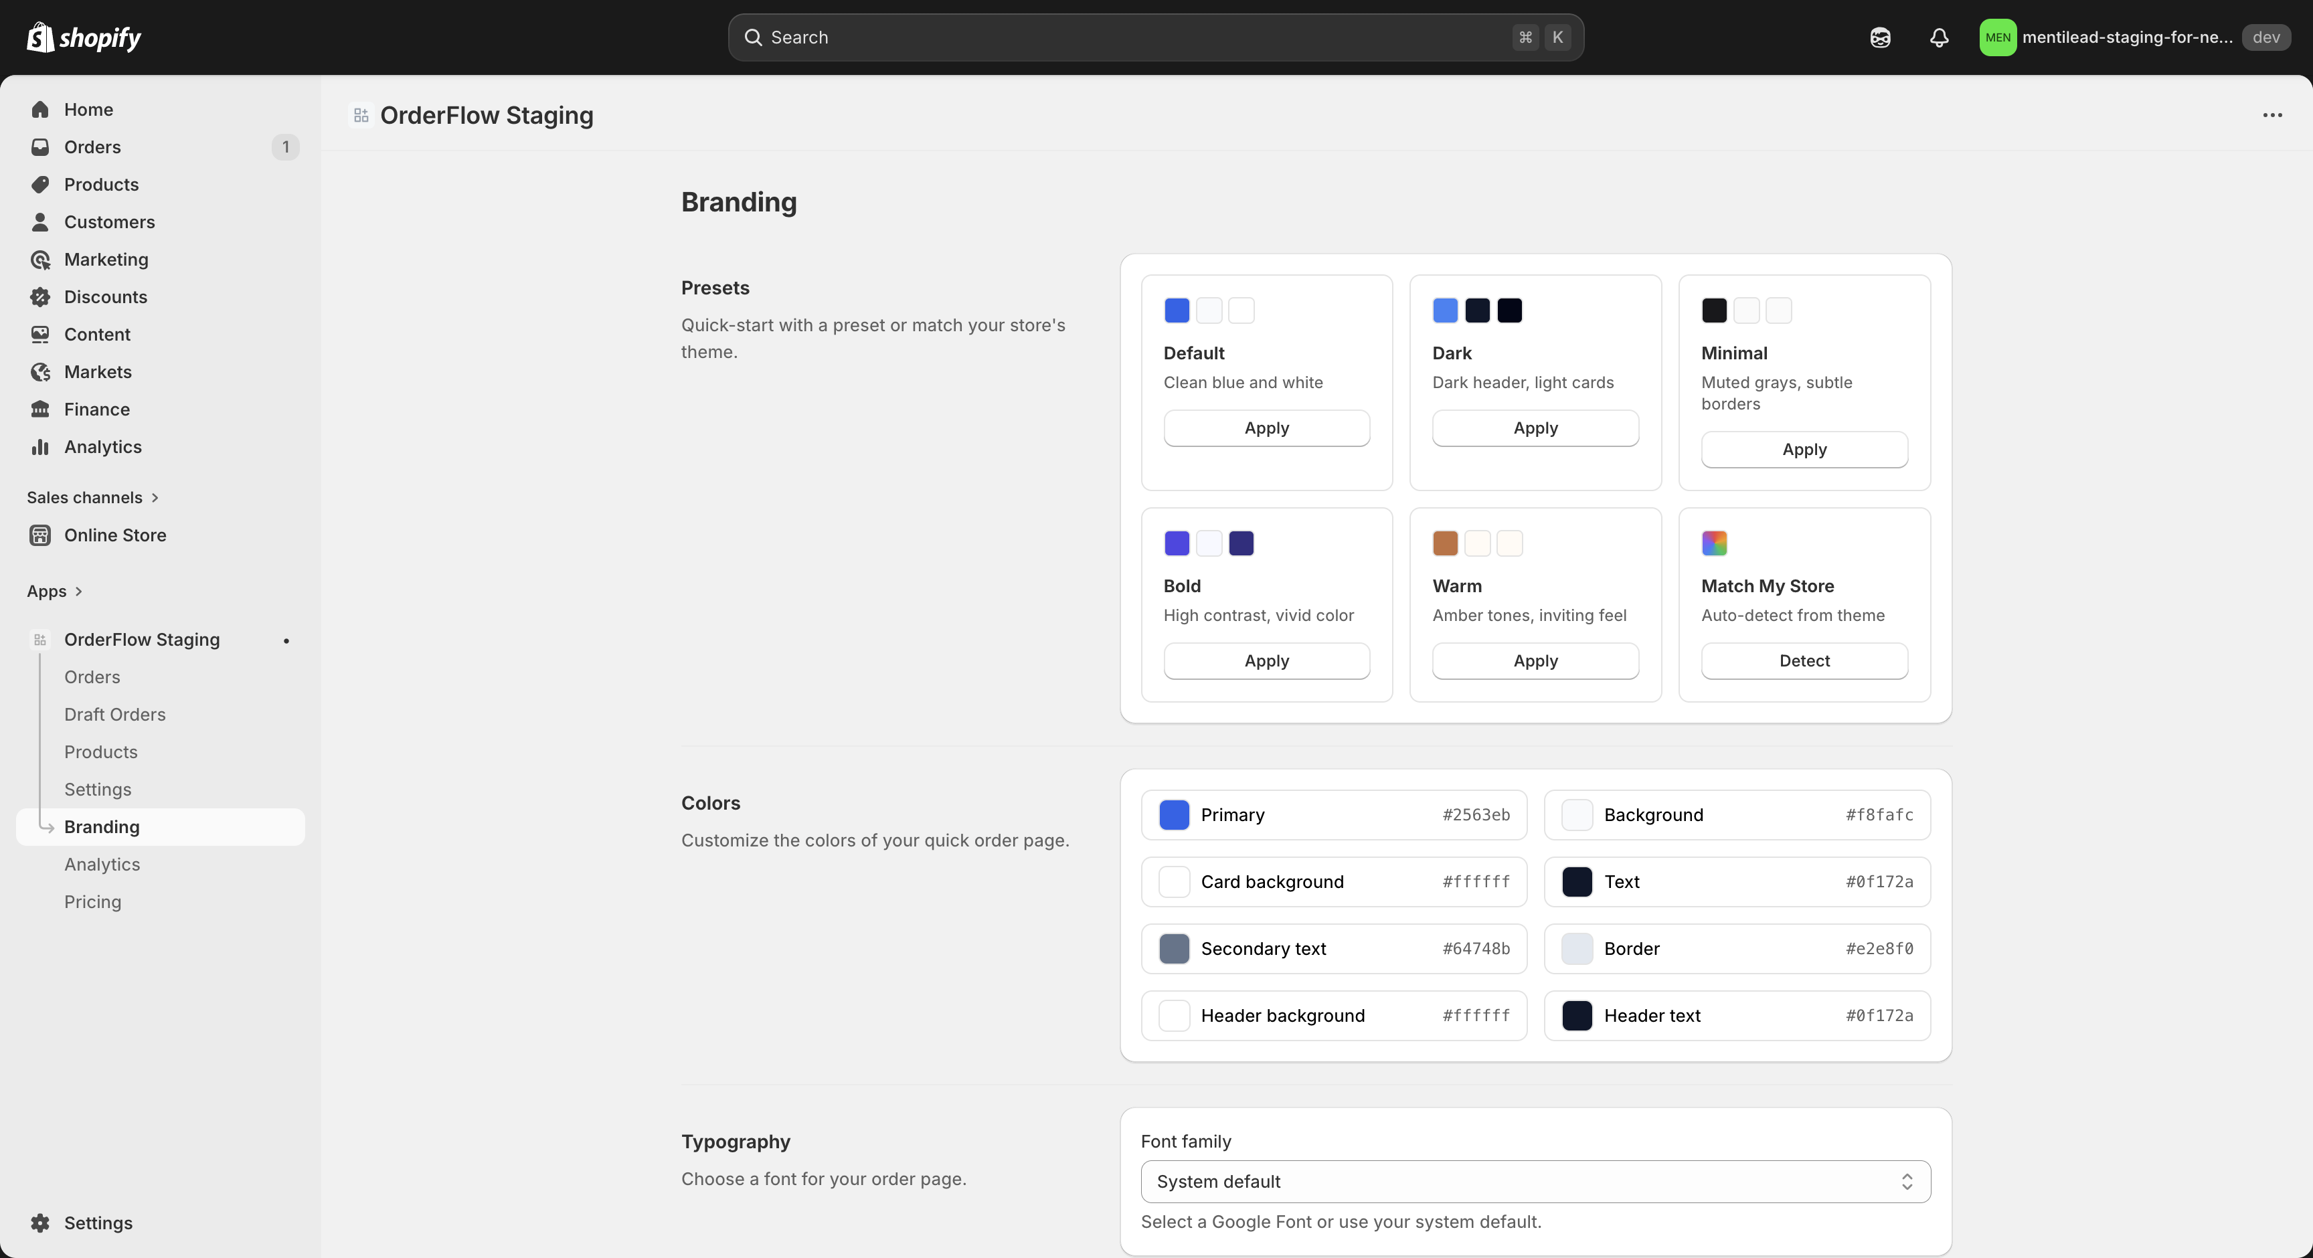Open Analytics from the sidebar
The height and width of the screenshot is (1258, 2313).
click(x=102, y=446)
